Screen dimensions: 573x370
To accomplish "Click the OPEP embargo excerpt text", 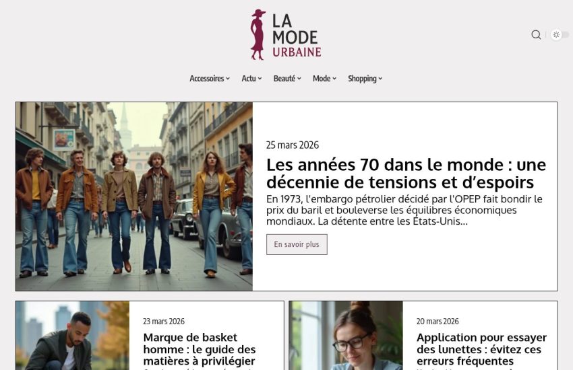I will point(404,211).
